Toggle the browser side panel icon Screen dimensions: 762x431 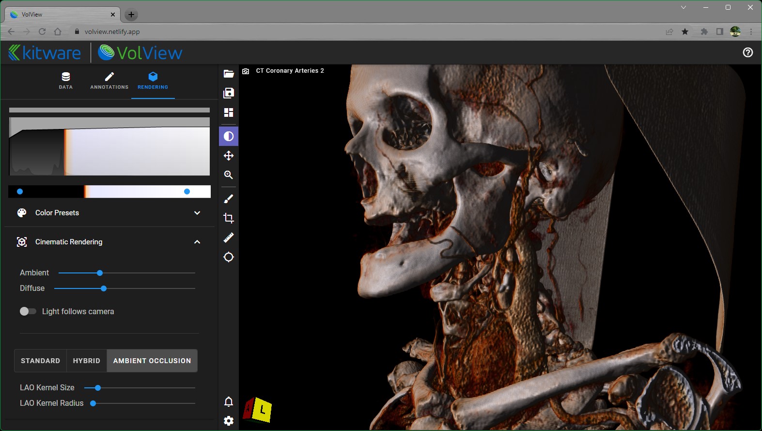tap(720, 32)
